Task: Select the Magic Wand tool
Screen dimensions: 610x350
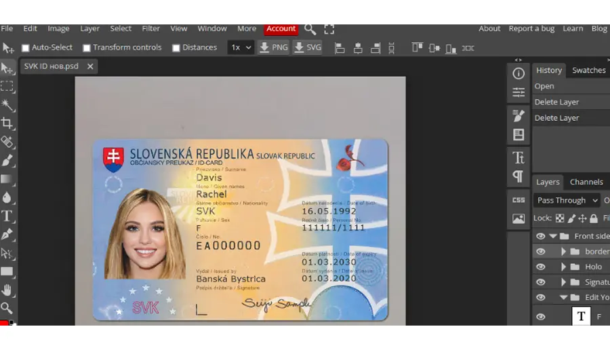Action: [x=7, y=104]
